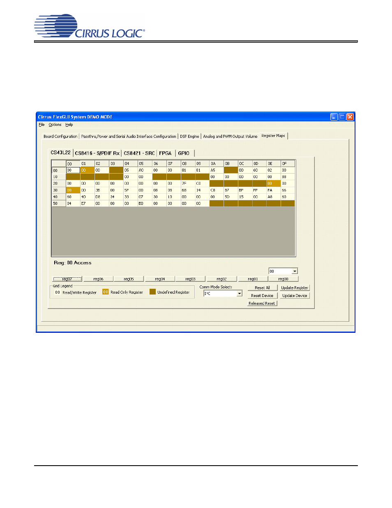Toggle the reg04 bit button
Viewport: 392px width, 508px height.
click(160, 279)
